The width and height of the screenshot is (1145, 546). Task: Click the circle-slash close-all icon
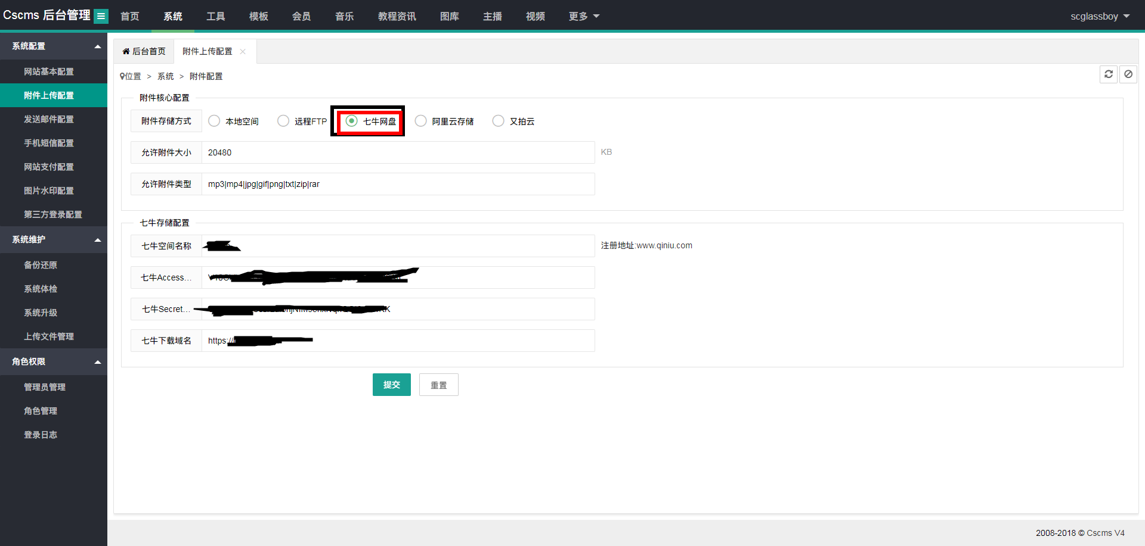[x=1128, y=74]
